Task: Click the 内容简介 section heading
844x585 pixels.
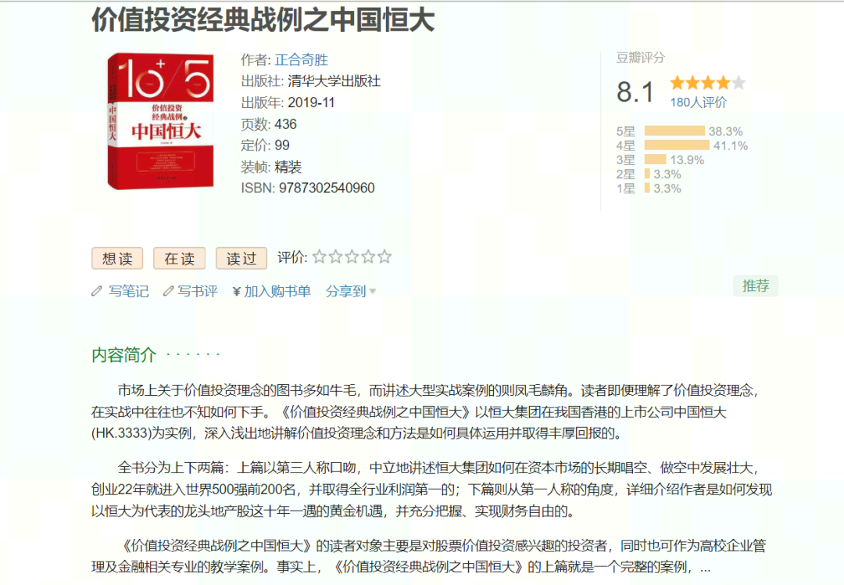Action: pyautogui.click(x=123, y=355)
